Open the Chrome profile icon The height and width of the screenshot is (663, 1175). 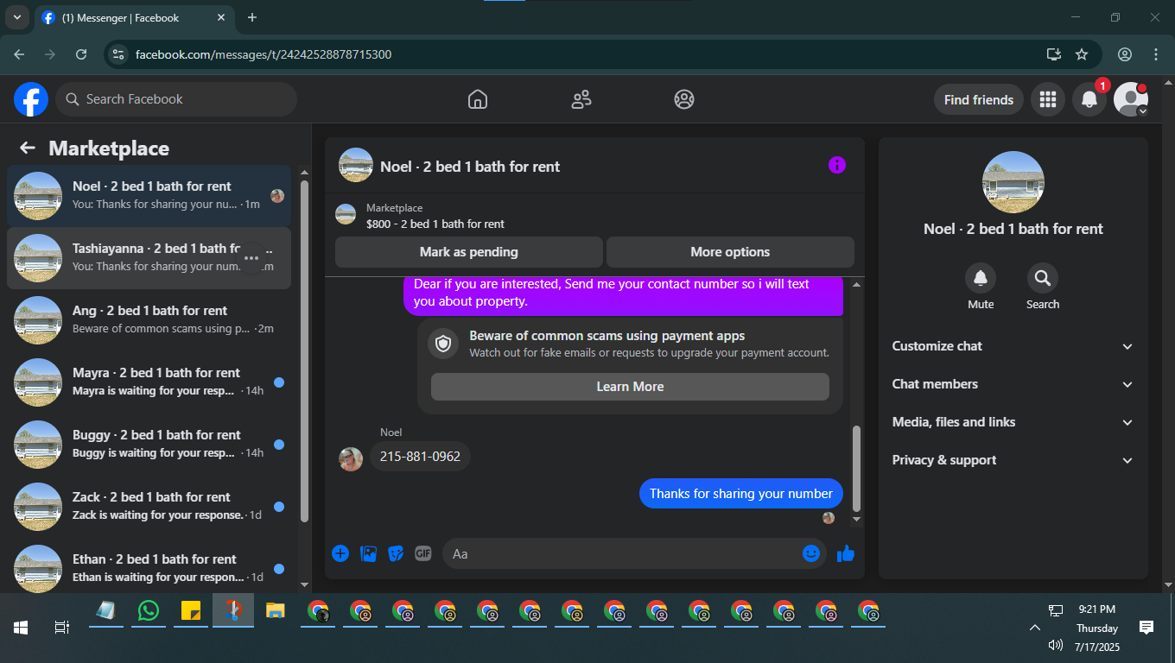coord(1125,54)
